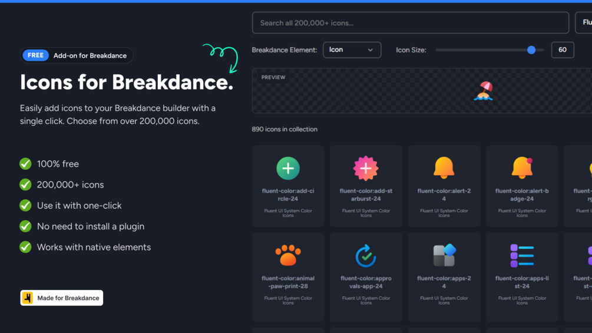Click the beach umbrella preview icon
The image size is (592, 333).
[x=484, y=91]
